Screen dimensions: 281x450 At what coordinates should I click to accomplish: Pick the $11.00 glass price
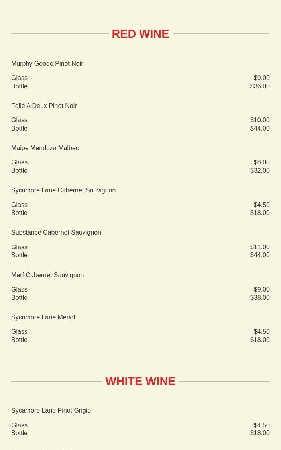click(x=260, y=247)
